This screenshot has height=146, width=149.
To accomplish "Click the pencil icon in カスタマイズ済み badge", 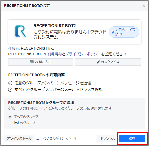I will 113,32.
